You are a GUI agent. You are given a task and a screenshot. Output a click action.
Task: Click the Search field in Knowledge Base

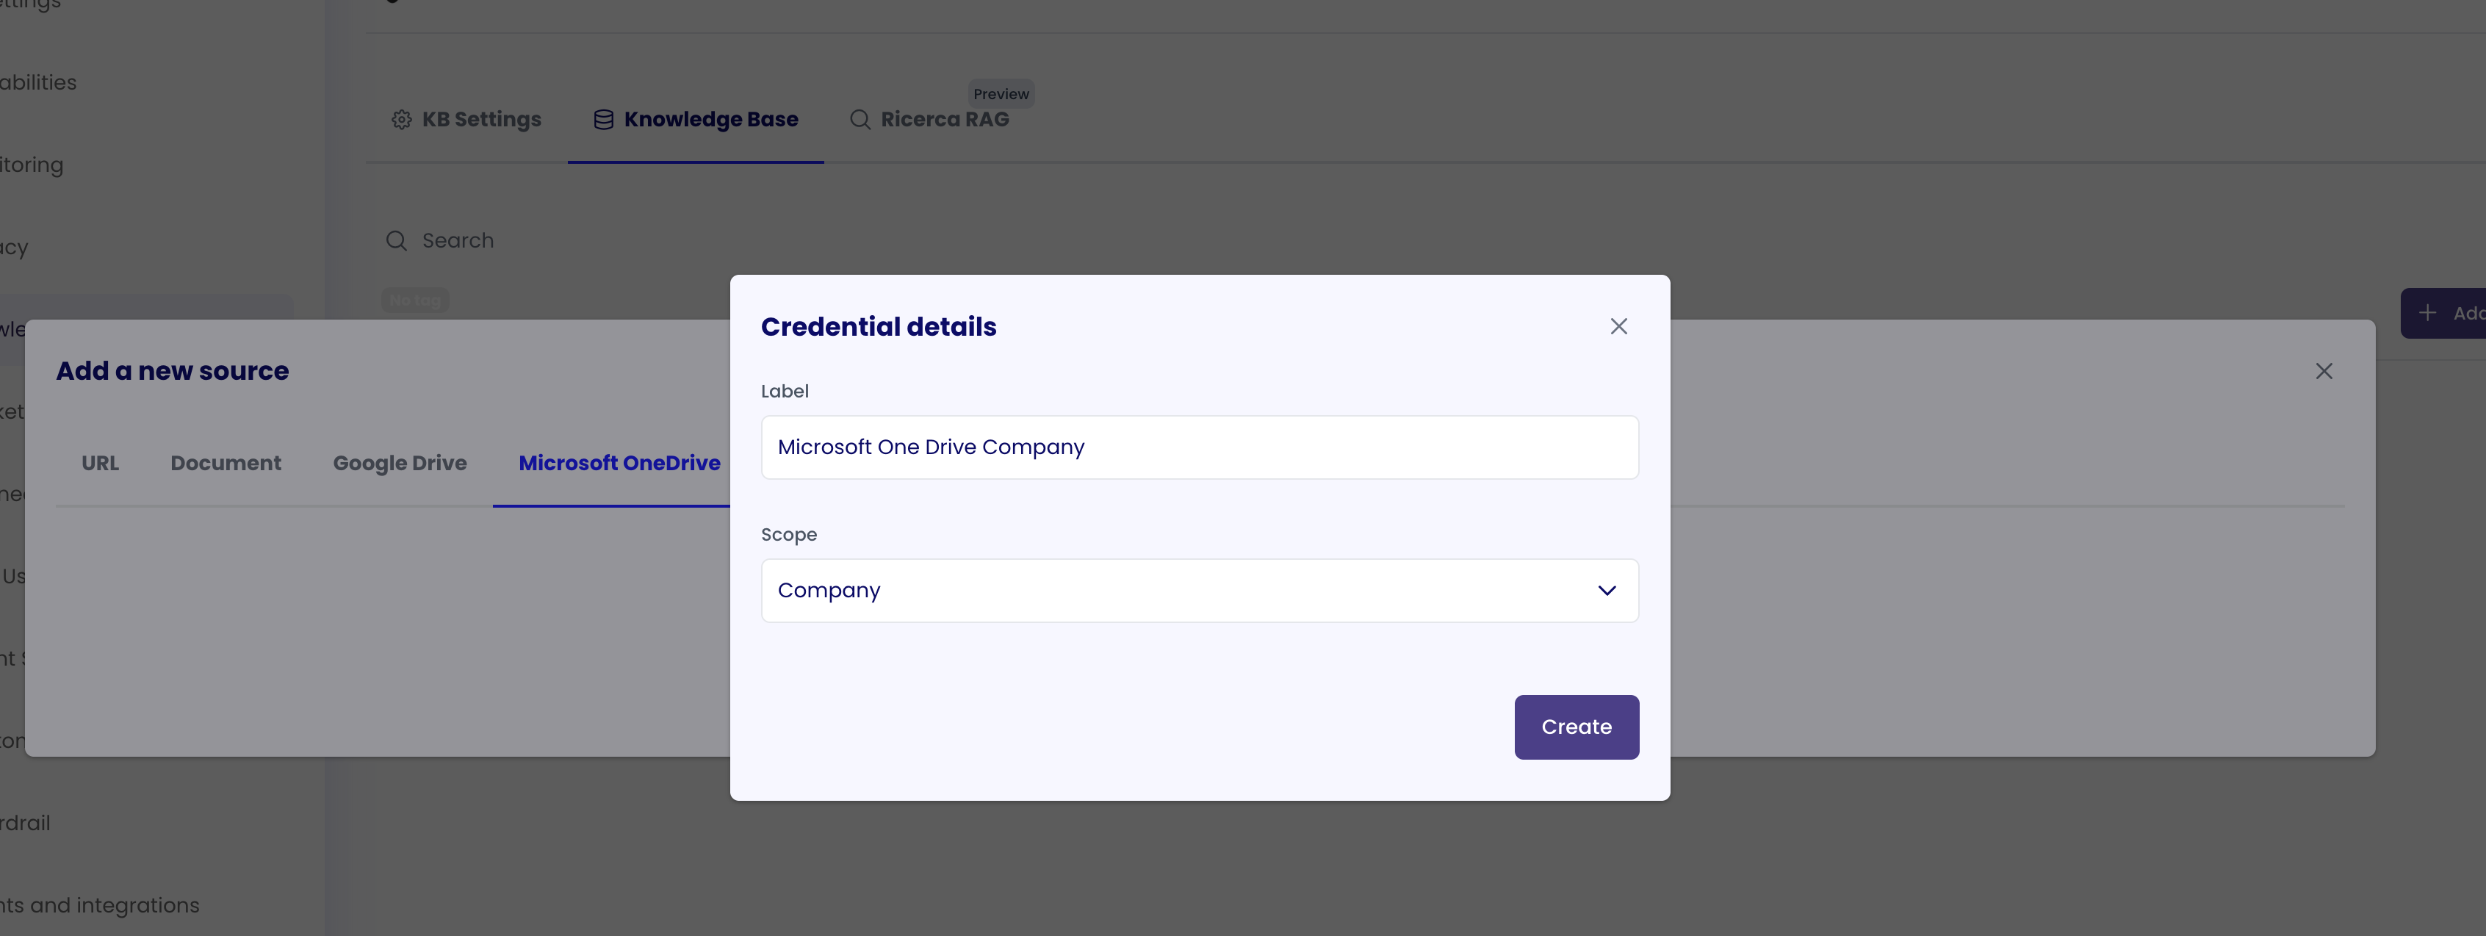(458, 240)
